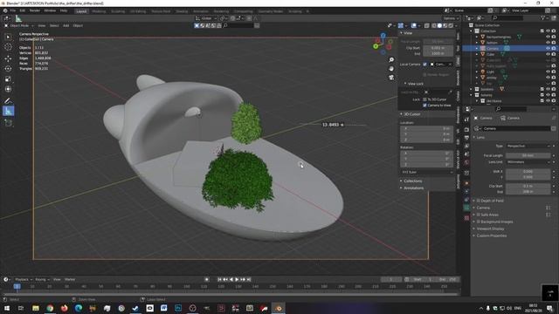Toggle Lock Camera to View checkbox
Image resolution: width=559 pixels, height=314 pixels.
424,106
